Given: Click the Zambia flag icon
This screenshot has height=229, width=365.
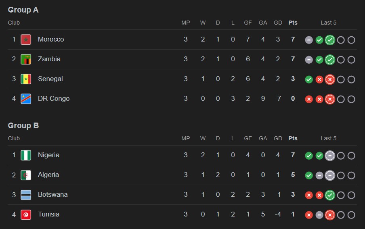Looking at the screenshot, I should [x=26, y=59].
